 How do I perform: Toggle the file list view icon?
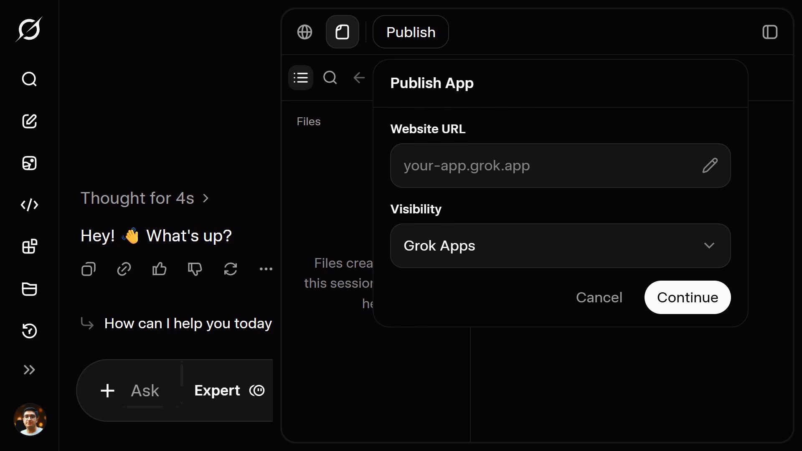[x=301, y=78]
